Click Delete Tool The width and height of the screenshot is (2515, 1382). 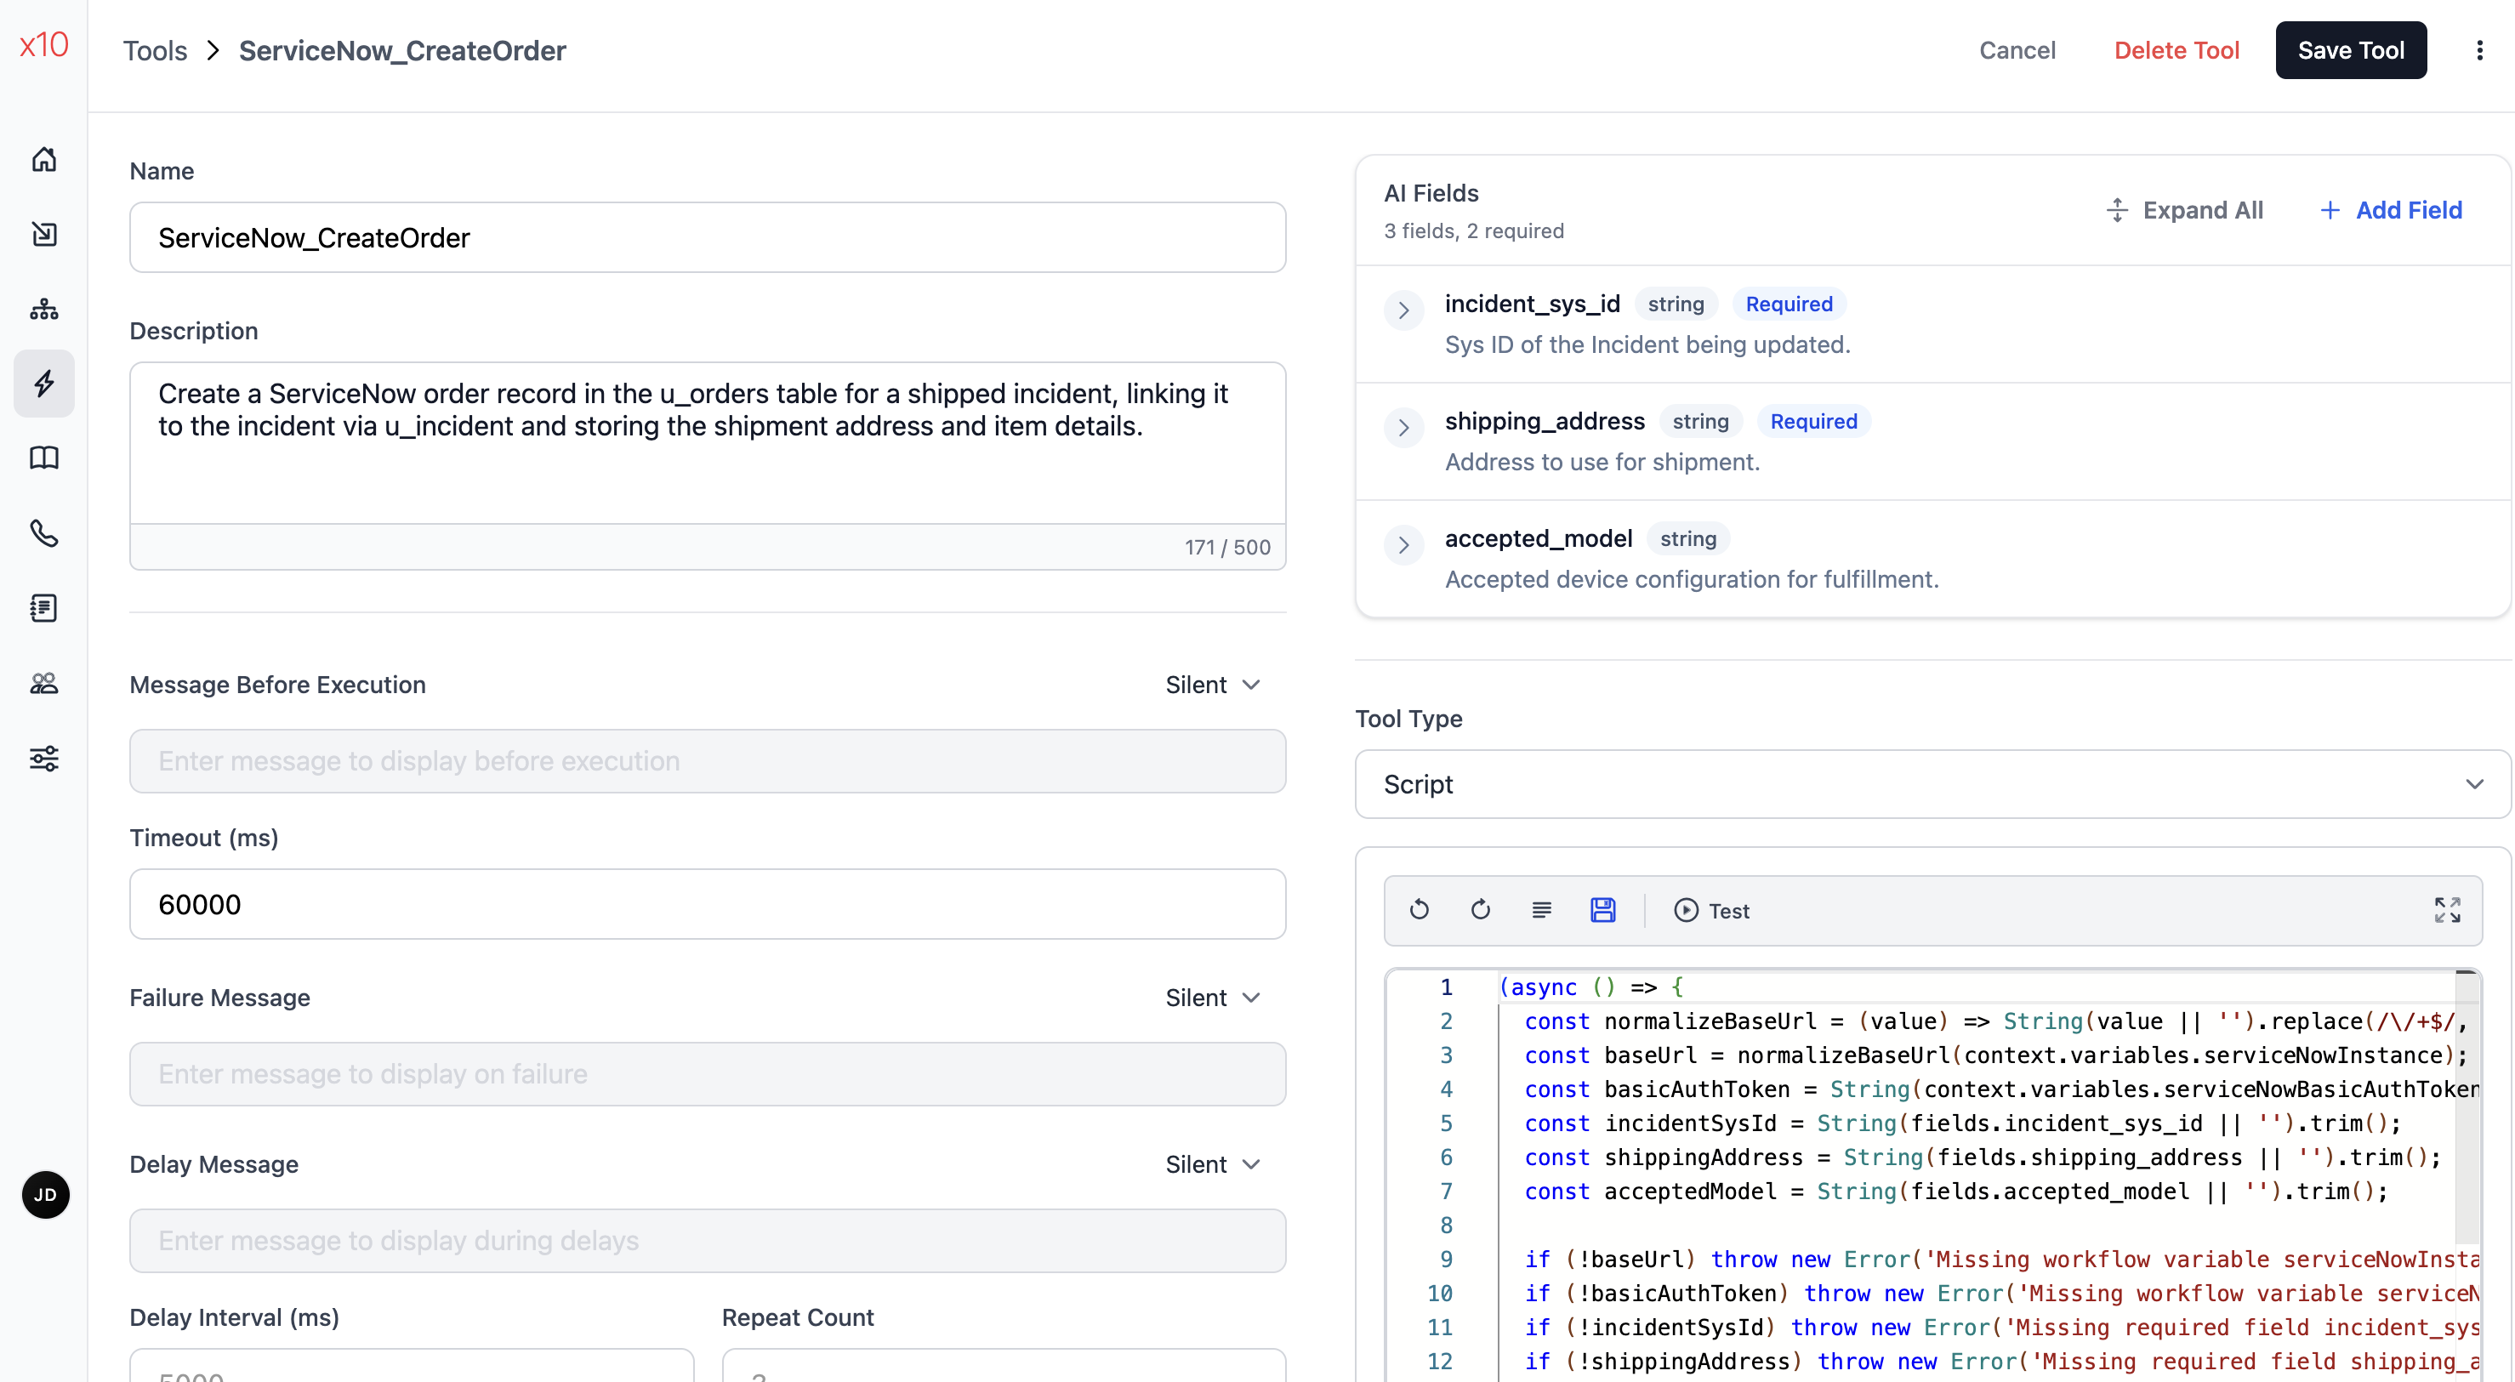click(x=2176, y=51)
